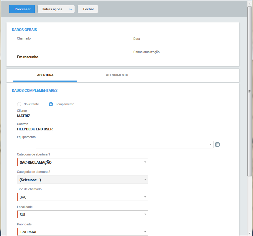The height and width of the screenshot is (236, 253).
Task: Open the Prioridade dropdown showing 1-NORMAL
Action: (83, 232)
